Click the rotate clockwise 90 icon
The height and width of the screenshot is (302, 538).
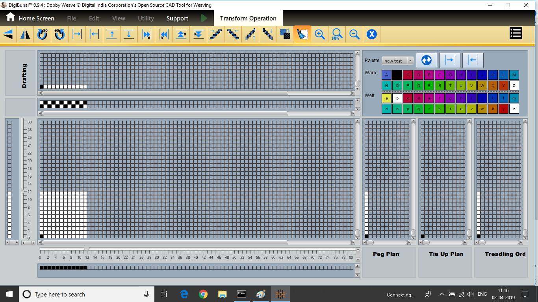click(43, 35)
